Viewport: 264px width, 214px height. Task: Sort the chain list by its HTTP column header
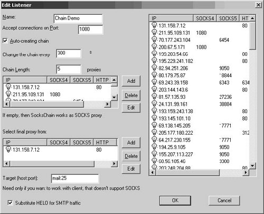click(102, 80)
